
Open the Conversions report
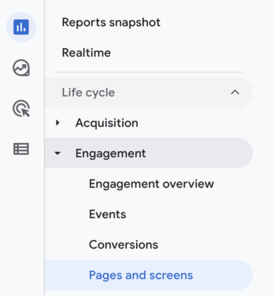pos(123,244)
